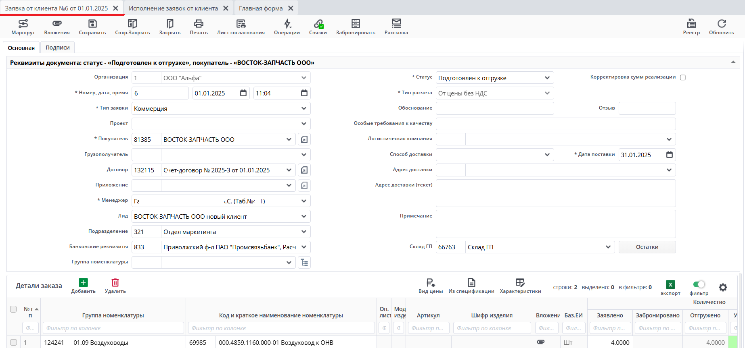Save document with Сохранить icon
Screen dimensions: 745x348
(92, 27)
